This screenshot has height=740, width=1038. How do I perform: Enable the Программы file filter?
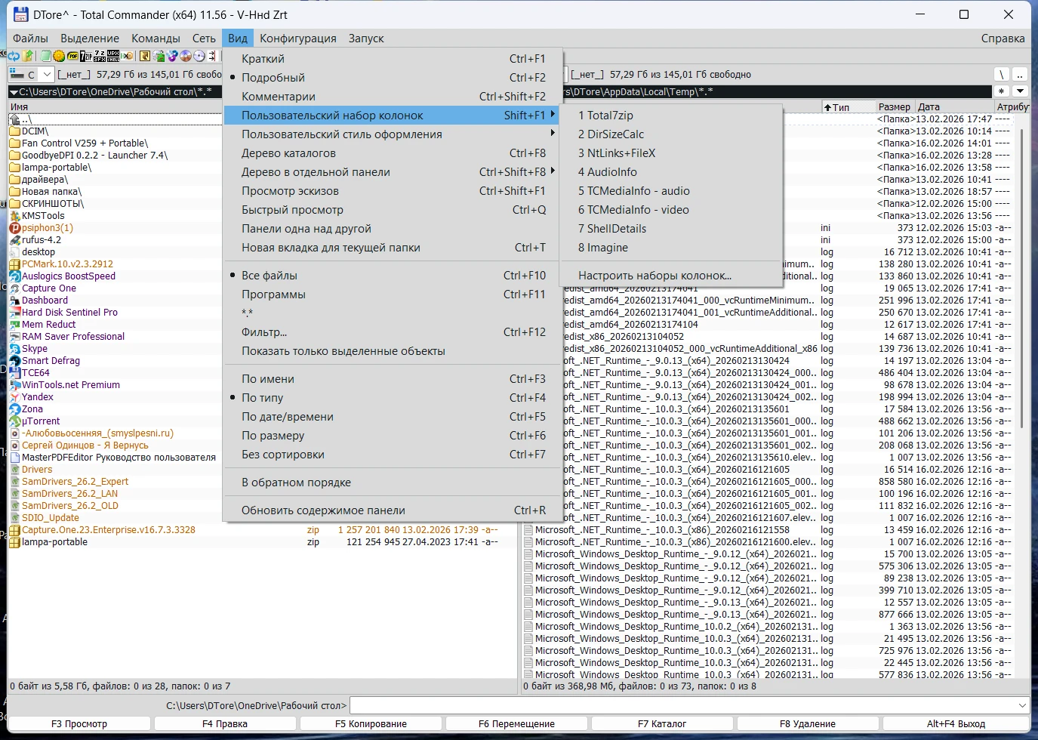point(273,294)
